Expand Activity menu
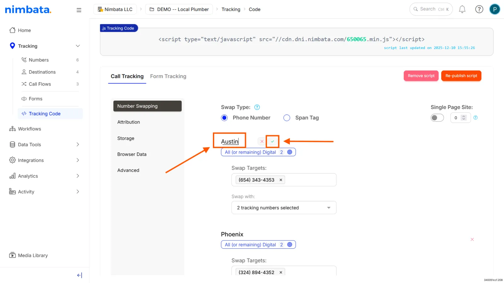This screenshot has height=283, width=504. point(78,192)
